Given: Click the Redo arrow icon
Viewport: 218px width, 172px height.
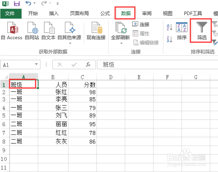Looking at the screenshot, I should [44, 3].
